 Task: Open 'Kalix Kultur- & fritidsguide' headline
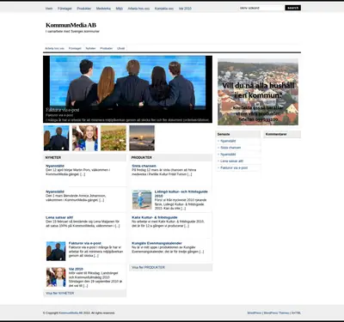pyautogui.click(x=155, y=217)
